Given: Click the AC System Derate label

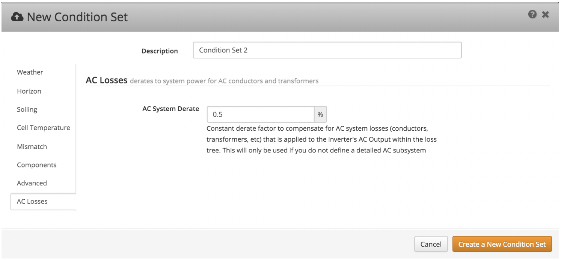Looking at the screenshot, I should (170, 109).
